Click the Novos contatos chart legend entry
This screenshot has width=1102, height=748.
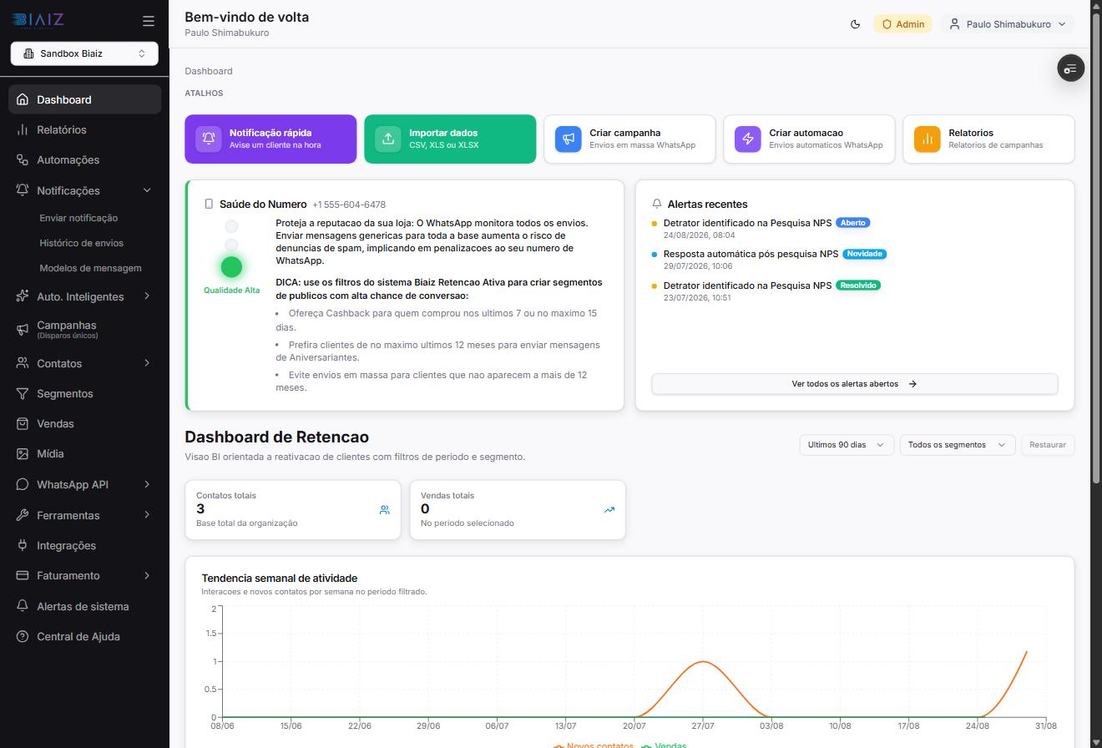tap(594, 745)
